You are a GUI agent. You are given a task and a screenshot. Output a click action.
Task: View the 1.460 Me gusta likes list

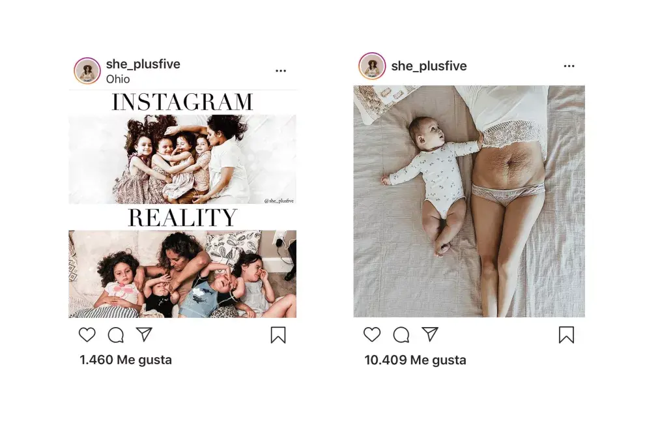tap(126, 360)
